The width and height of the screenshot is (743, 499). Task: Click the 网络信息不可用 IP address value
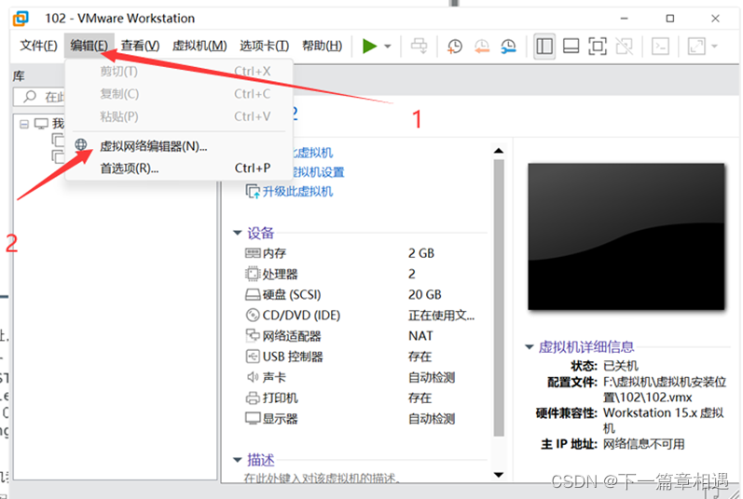pos(643,444)
